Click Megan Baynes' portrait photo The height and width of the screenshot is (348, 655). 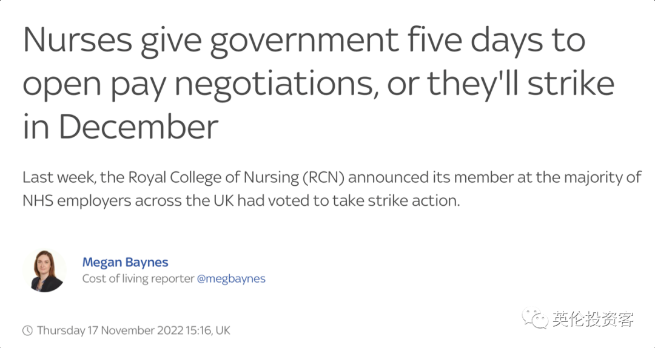pyautogui.click(x=45, y=271)
